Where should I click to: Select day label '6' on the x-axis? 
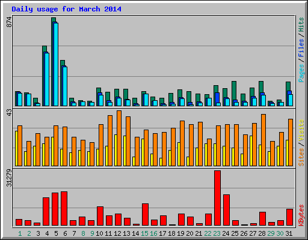pos(65,233)
